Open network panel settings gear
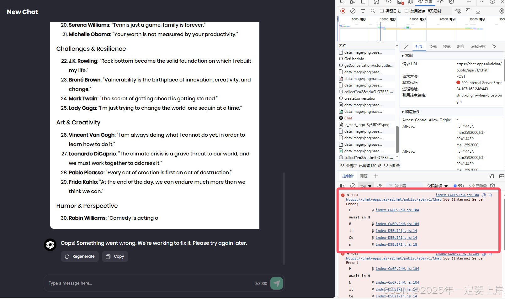 (502, 11)
